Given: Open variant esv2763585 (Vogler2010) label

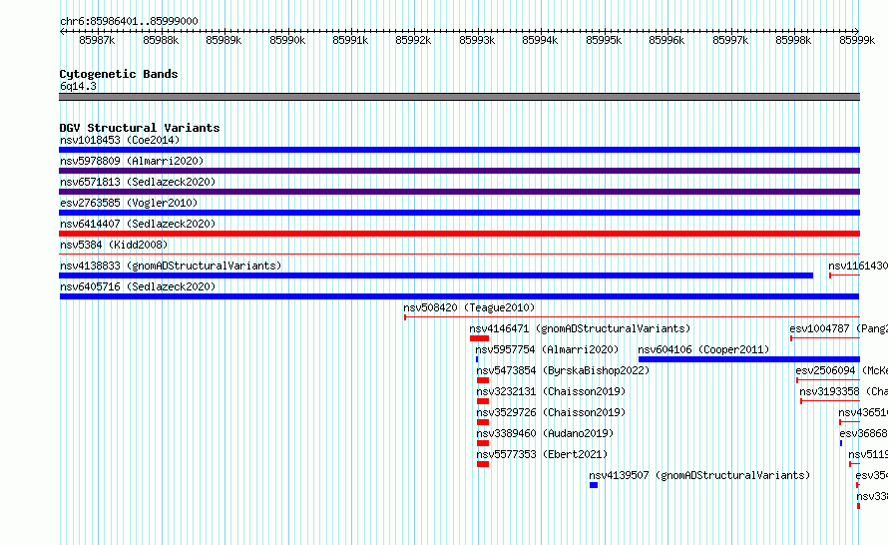Looking at the screenshot, I should pos(129,203).
